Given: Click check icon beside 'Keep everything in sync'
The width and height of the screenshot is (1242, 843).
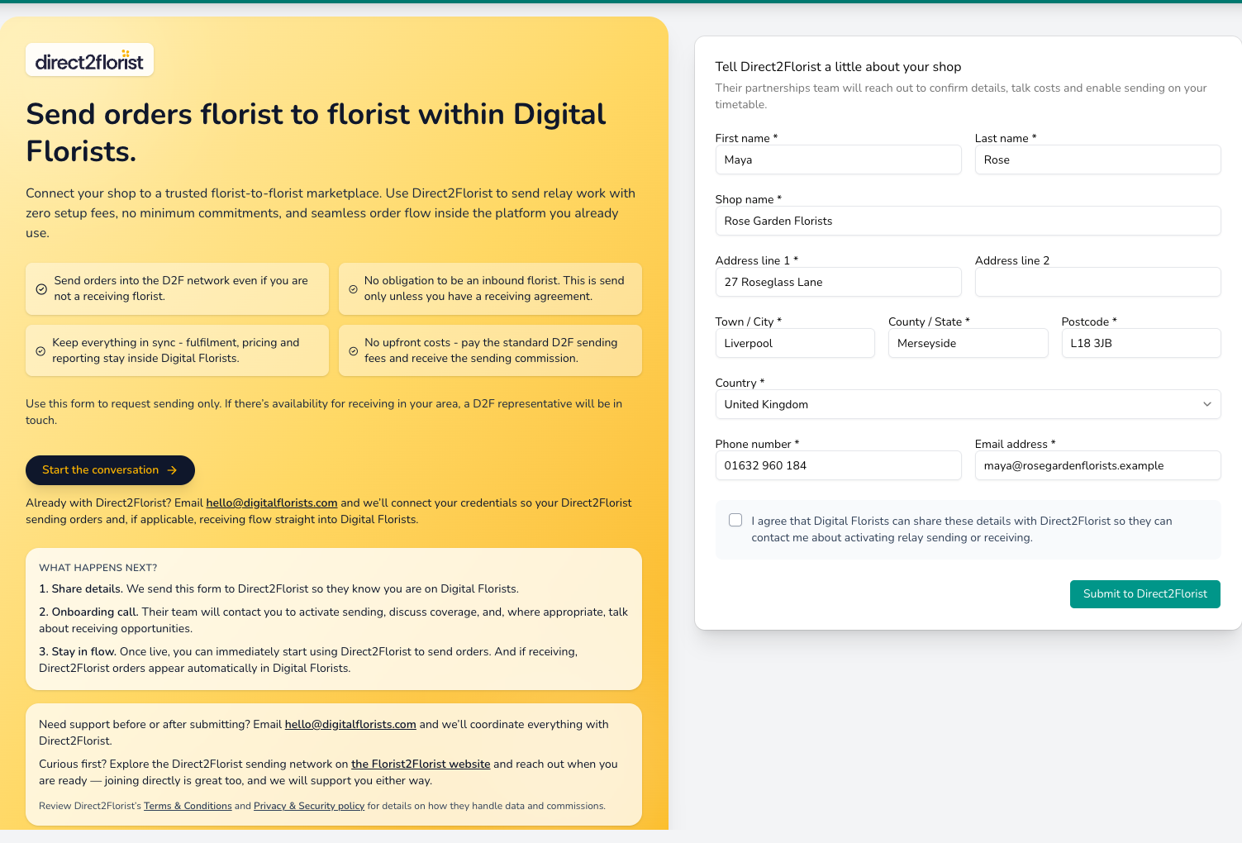Looking at the screenshot, I should (40, 351).
